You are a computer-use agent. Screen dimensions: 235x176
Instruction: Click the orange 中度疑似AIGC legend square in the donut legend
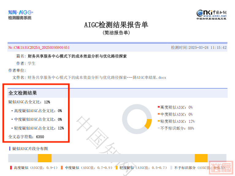(159, 114)
